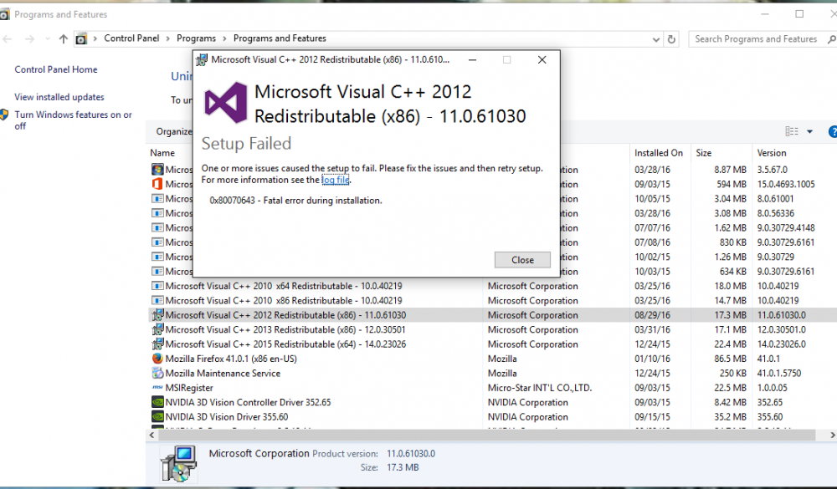Click inside Search Programs and Features box

[x=752, y=38]
